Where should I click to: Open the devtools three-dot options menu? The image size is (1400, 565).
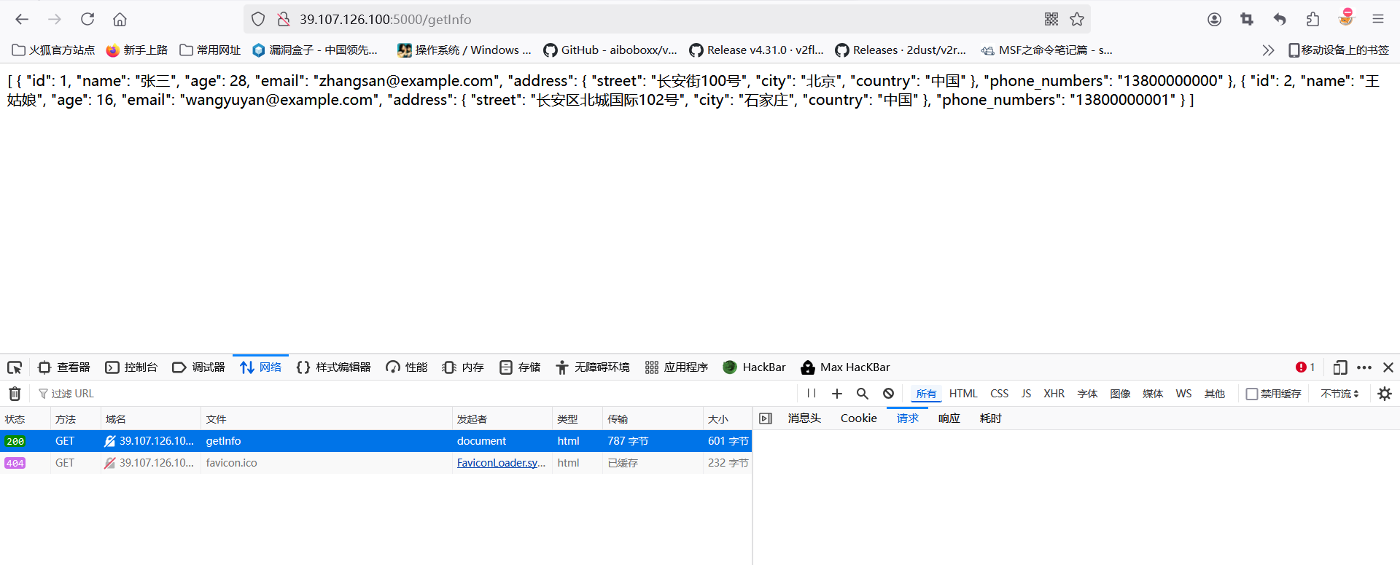1364,367
